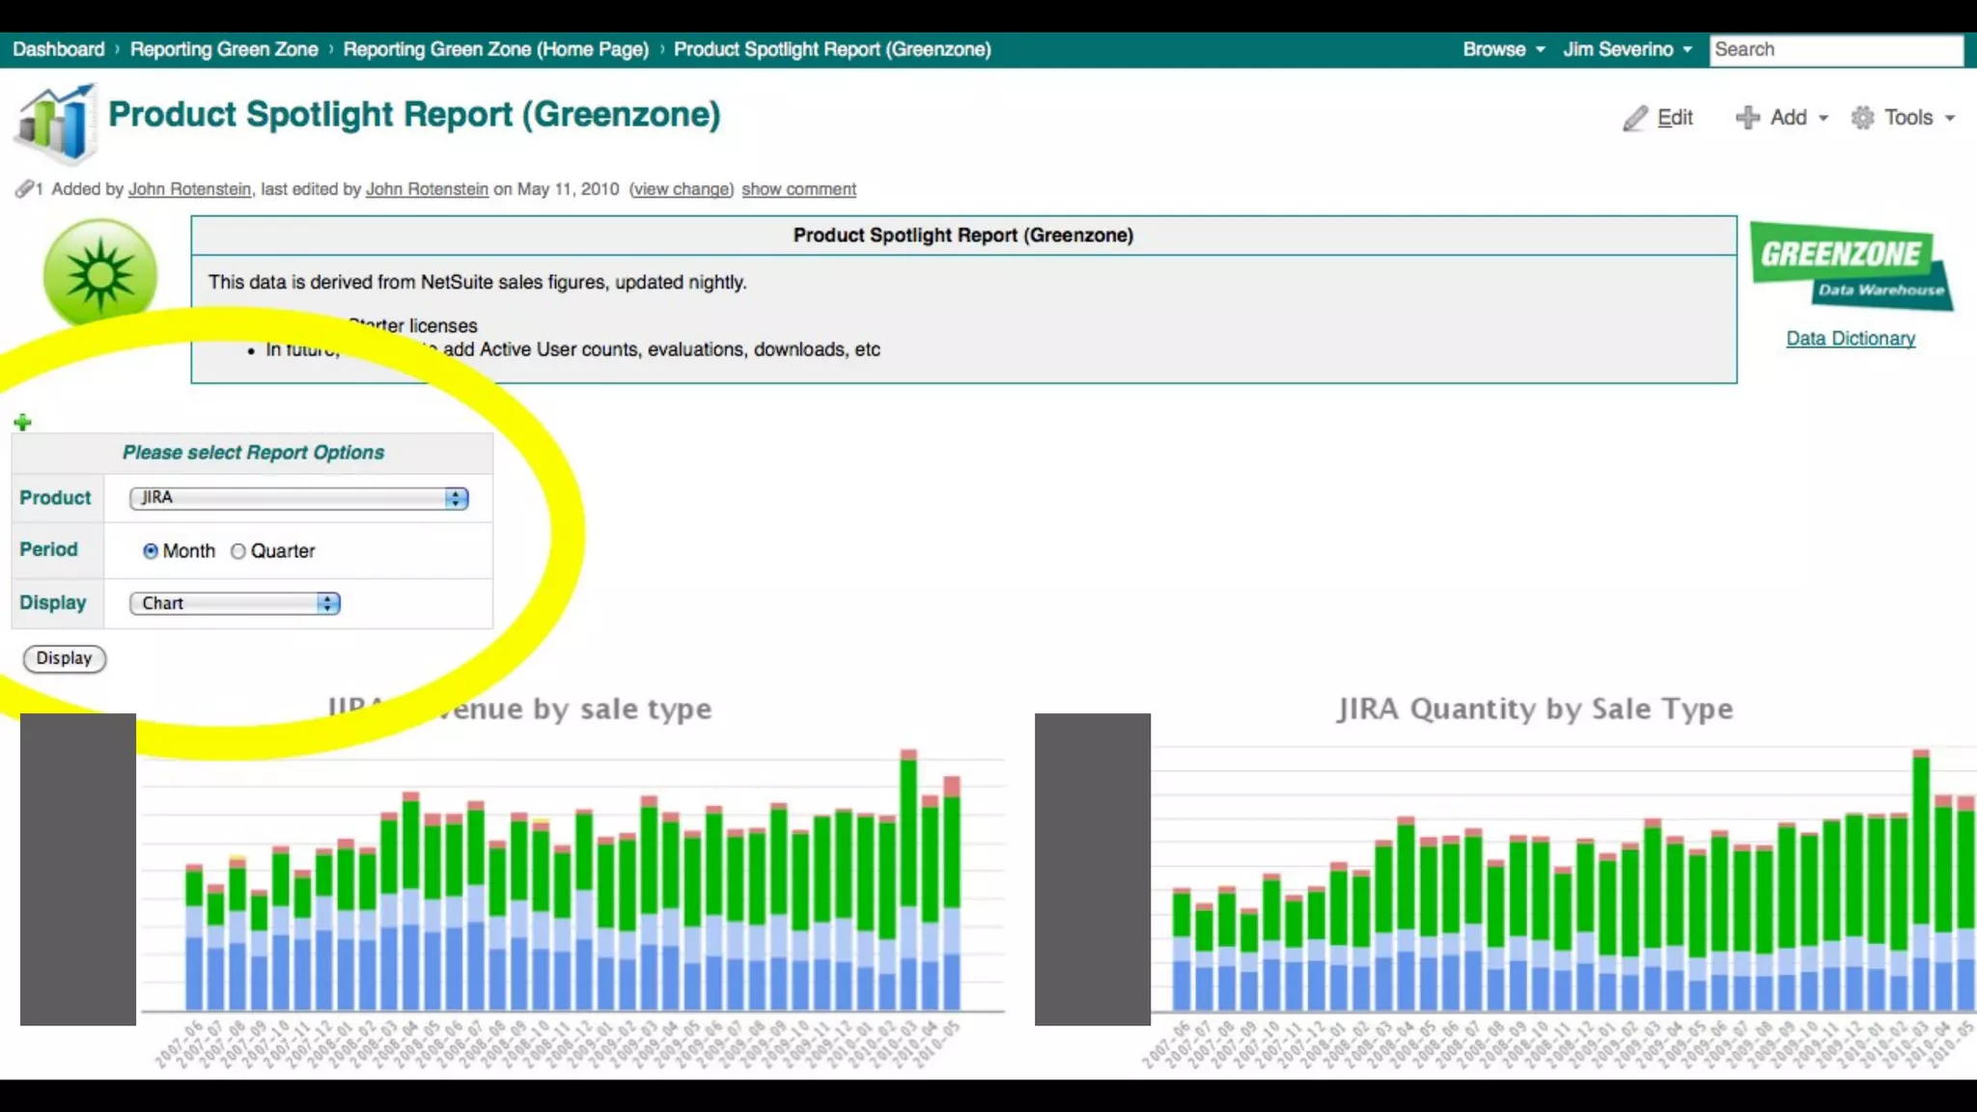Select the Month period radio button

point(151,551)
